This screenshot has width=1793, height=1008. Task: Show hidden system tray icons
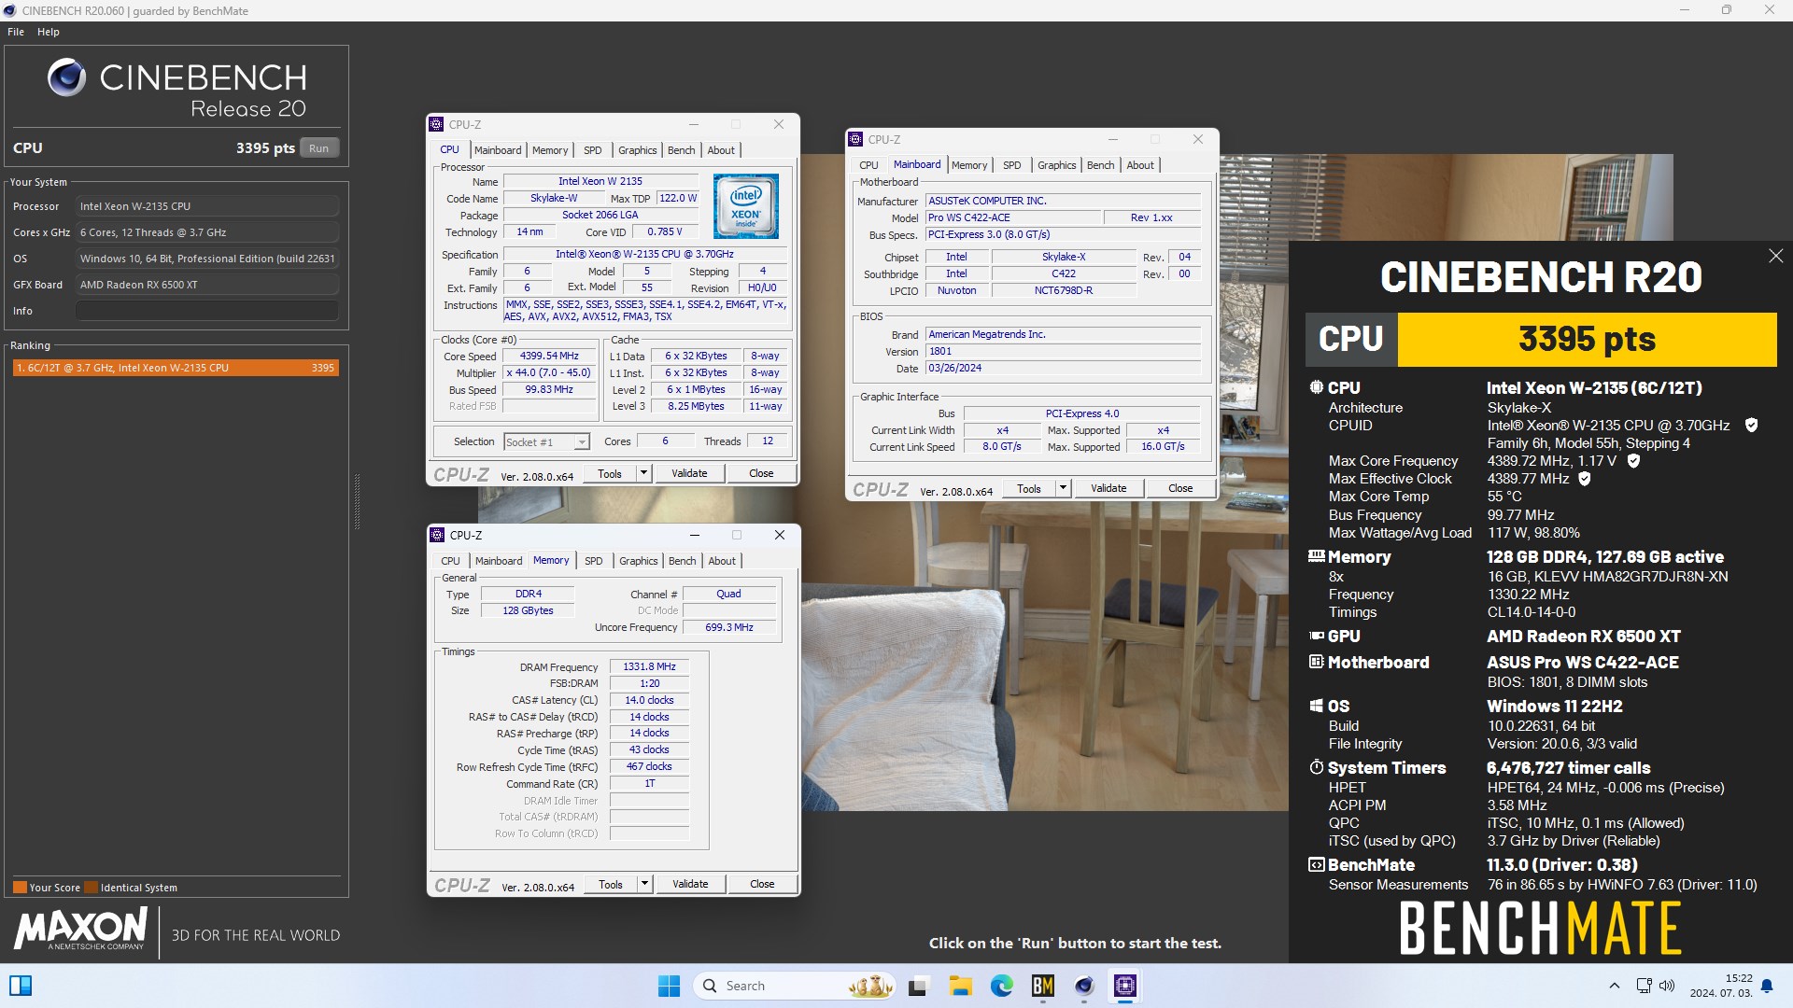pos(1615,986)
